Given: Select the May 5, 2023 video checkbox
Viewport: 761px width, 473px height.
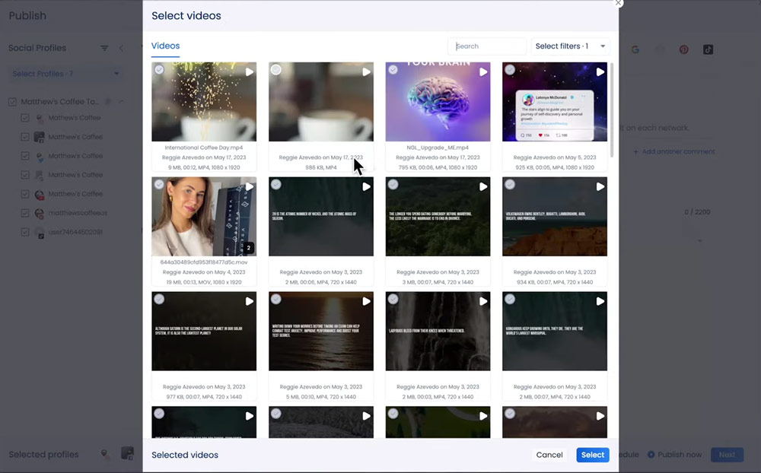Looking at the screenshot, I should (510, 70).
